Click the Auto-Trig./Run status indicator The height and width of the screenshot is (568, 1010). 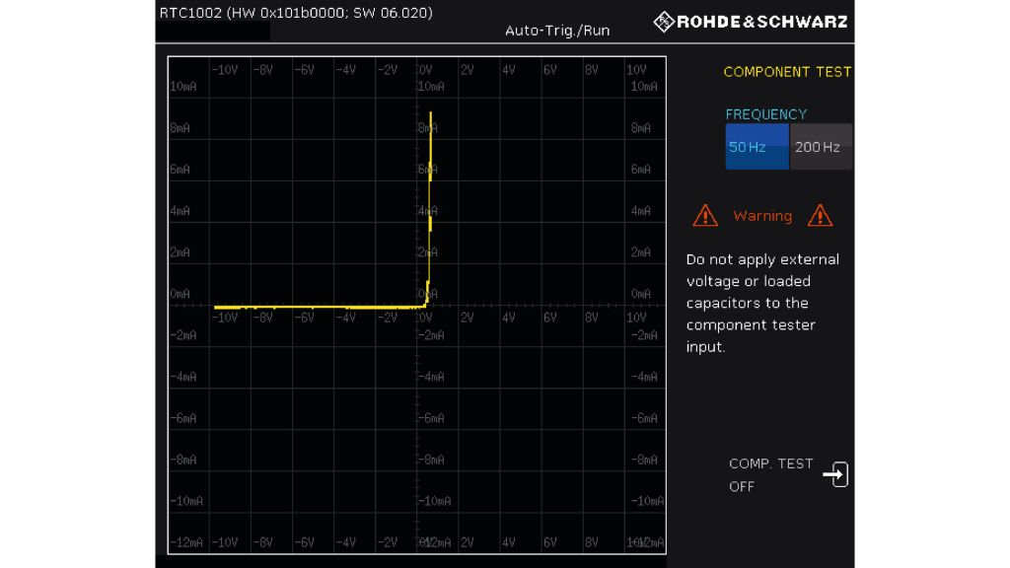(x=557, y=31)
